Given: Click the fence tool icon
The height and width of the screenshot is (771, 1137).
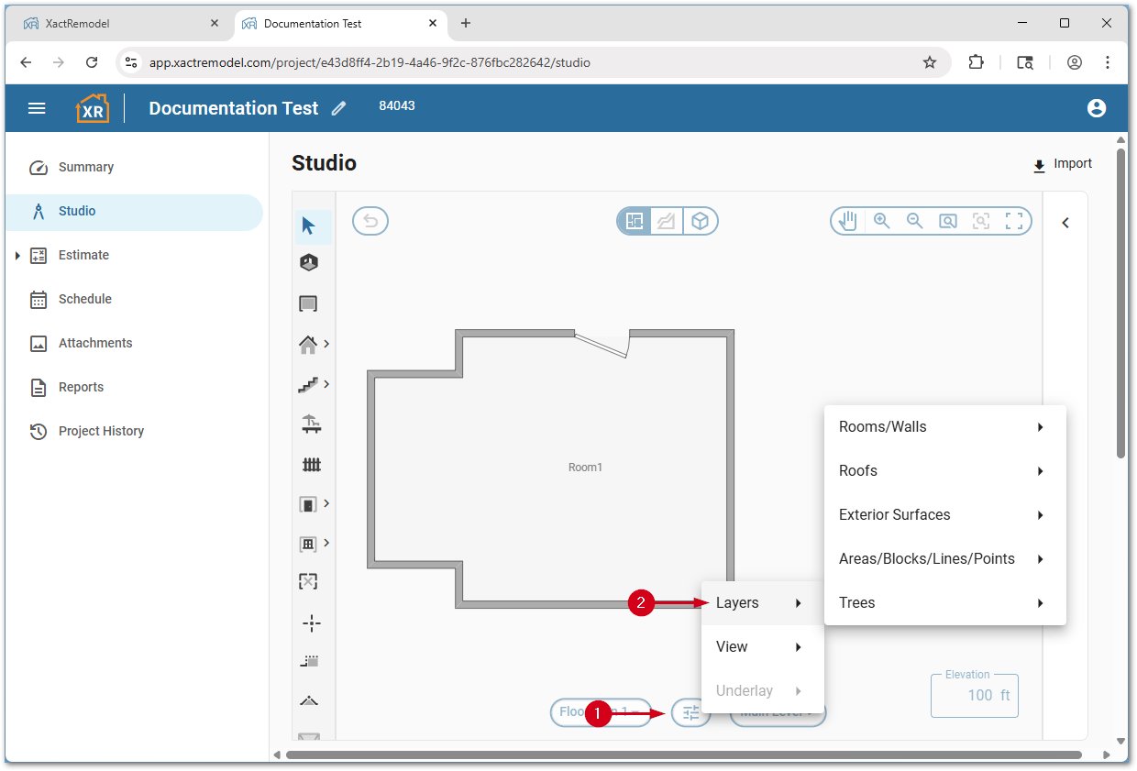Looking at the screenshot, I should coord(312,465).
